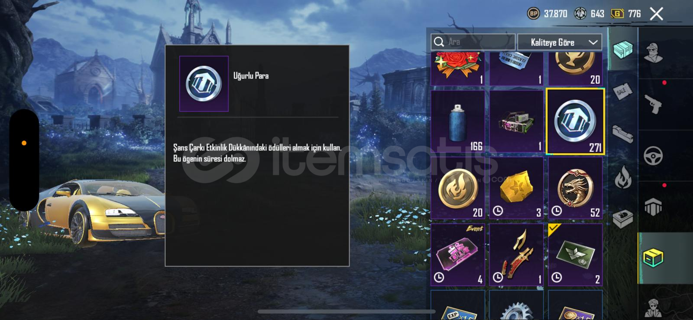693x320 pixels.
Task: Open the gold G currency balance
Action: (x=625, y=14)
